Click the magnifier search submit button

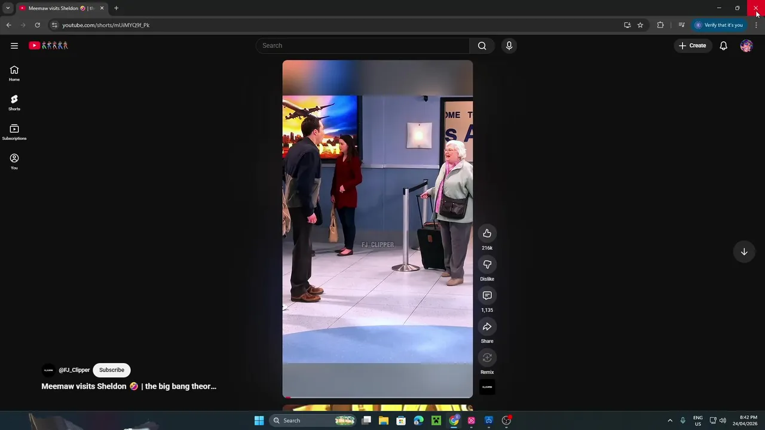click(x=482, y=45)
